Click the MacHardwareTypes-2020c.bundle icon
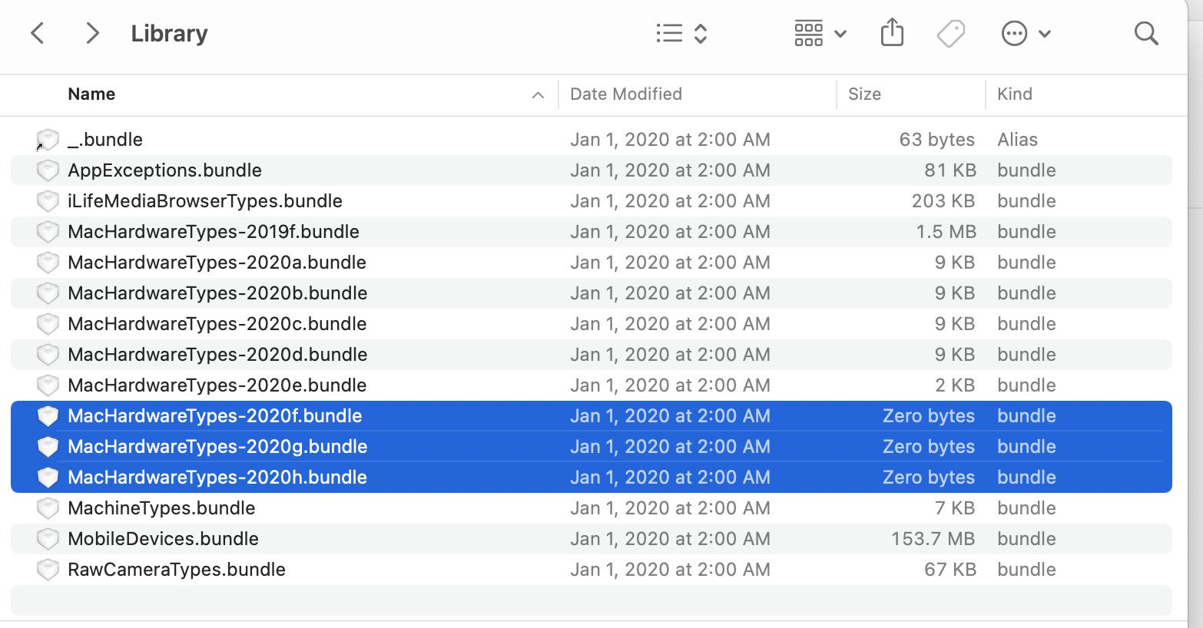 point(48,324)
